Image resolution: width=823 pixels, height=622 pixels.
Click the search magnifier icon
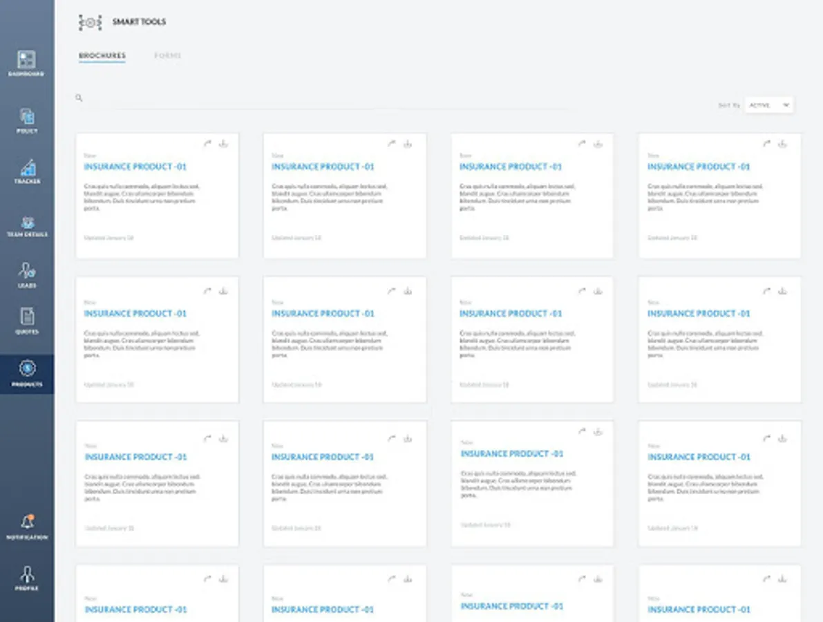coord(79,97)
